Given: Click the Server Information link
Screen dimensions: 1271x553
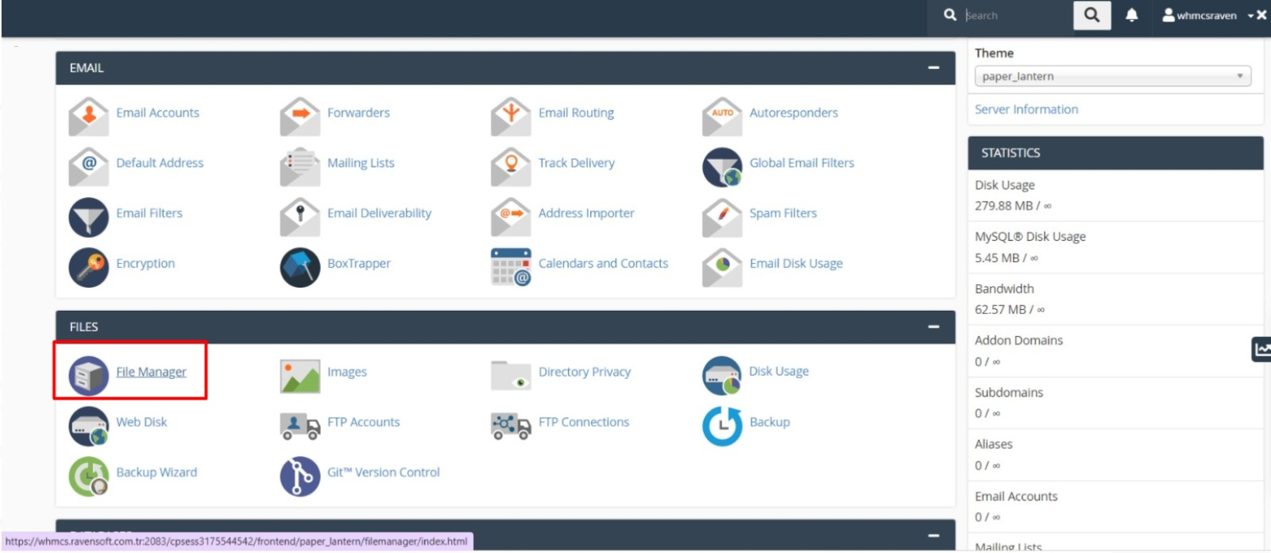Looking at the screenshot, I should coord(1026,110).
